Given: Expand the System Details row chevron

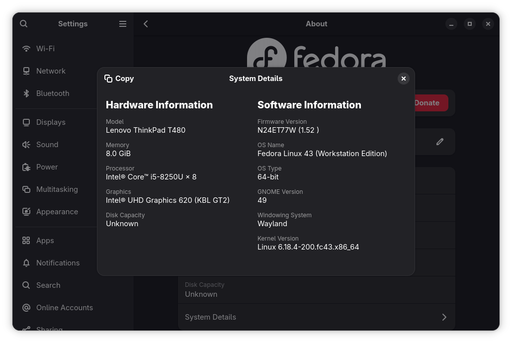Looking at the screenshot, I should click(x=444, y=317).
